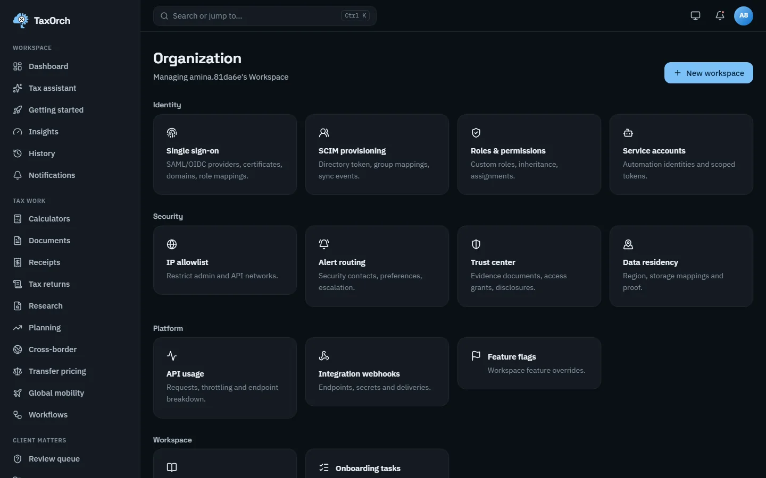
Task: Select Workflows in the sidebar
Action: coord(70,415)
